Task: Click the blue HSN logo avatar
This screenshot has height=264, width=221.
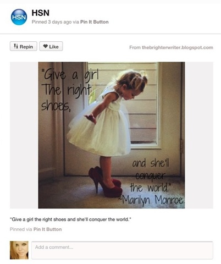Action: click(19, 17)
